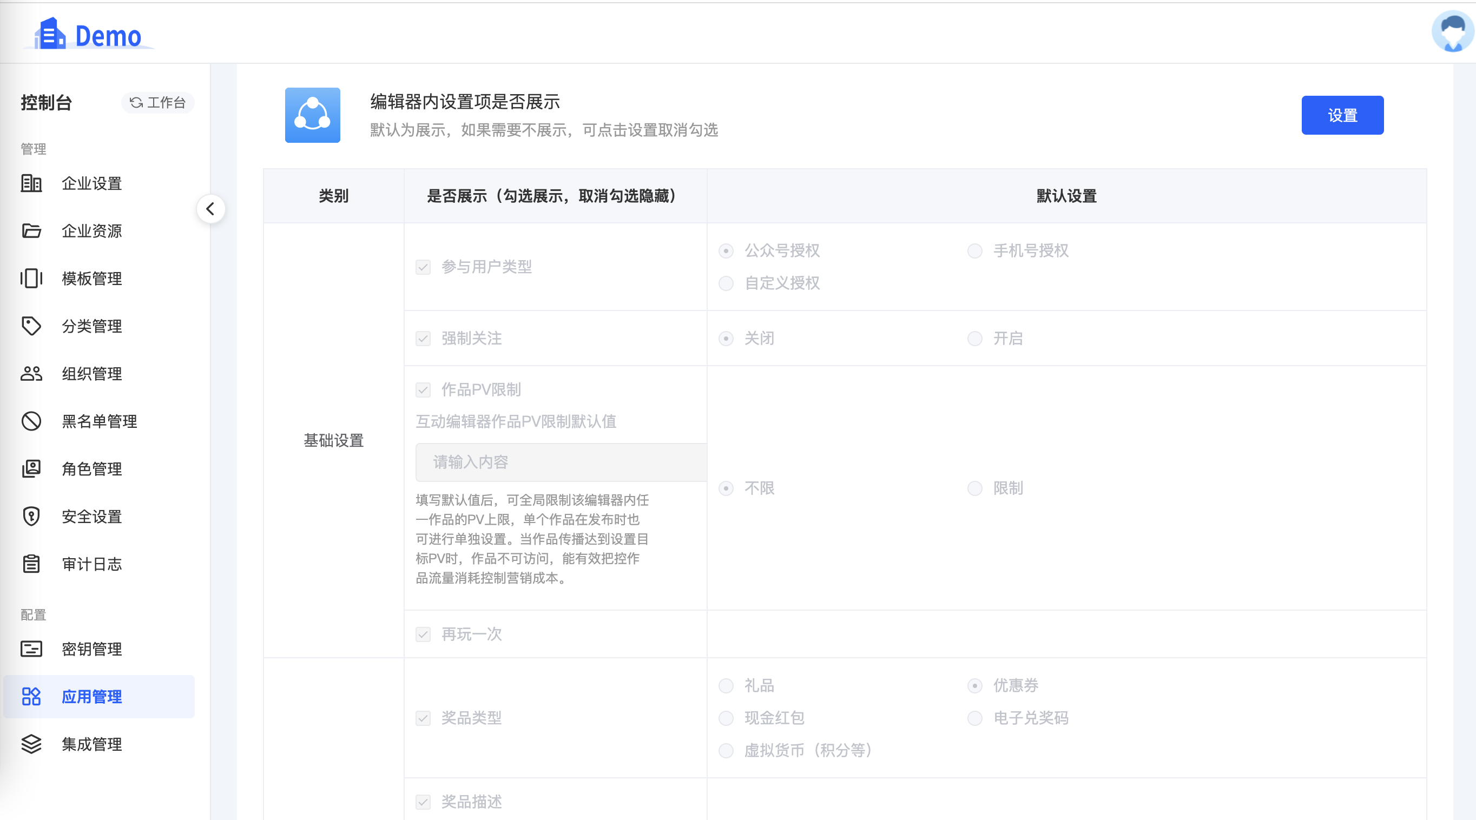Click the 黑名单管理 ban icon
Screen dimensions: 1476x820
coord(31,421)
